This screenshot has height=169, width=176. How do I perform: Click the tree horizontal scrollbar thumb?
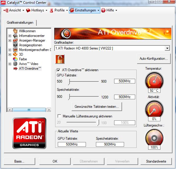[29, 110]
